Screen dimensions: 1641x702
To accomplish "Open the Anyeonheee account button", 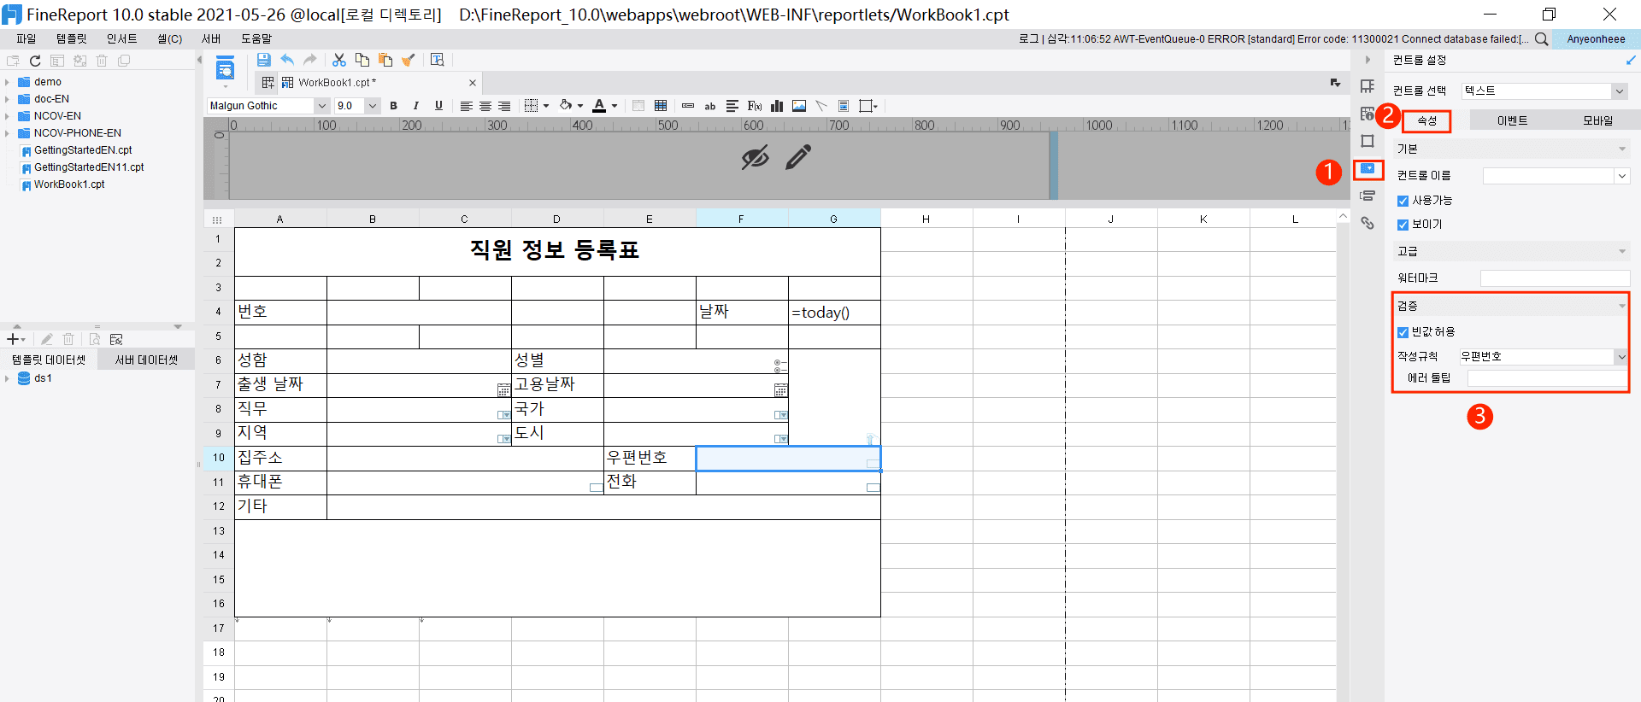I will click(1596, 38).
